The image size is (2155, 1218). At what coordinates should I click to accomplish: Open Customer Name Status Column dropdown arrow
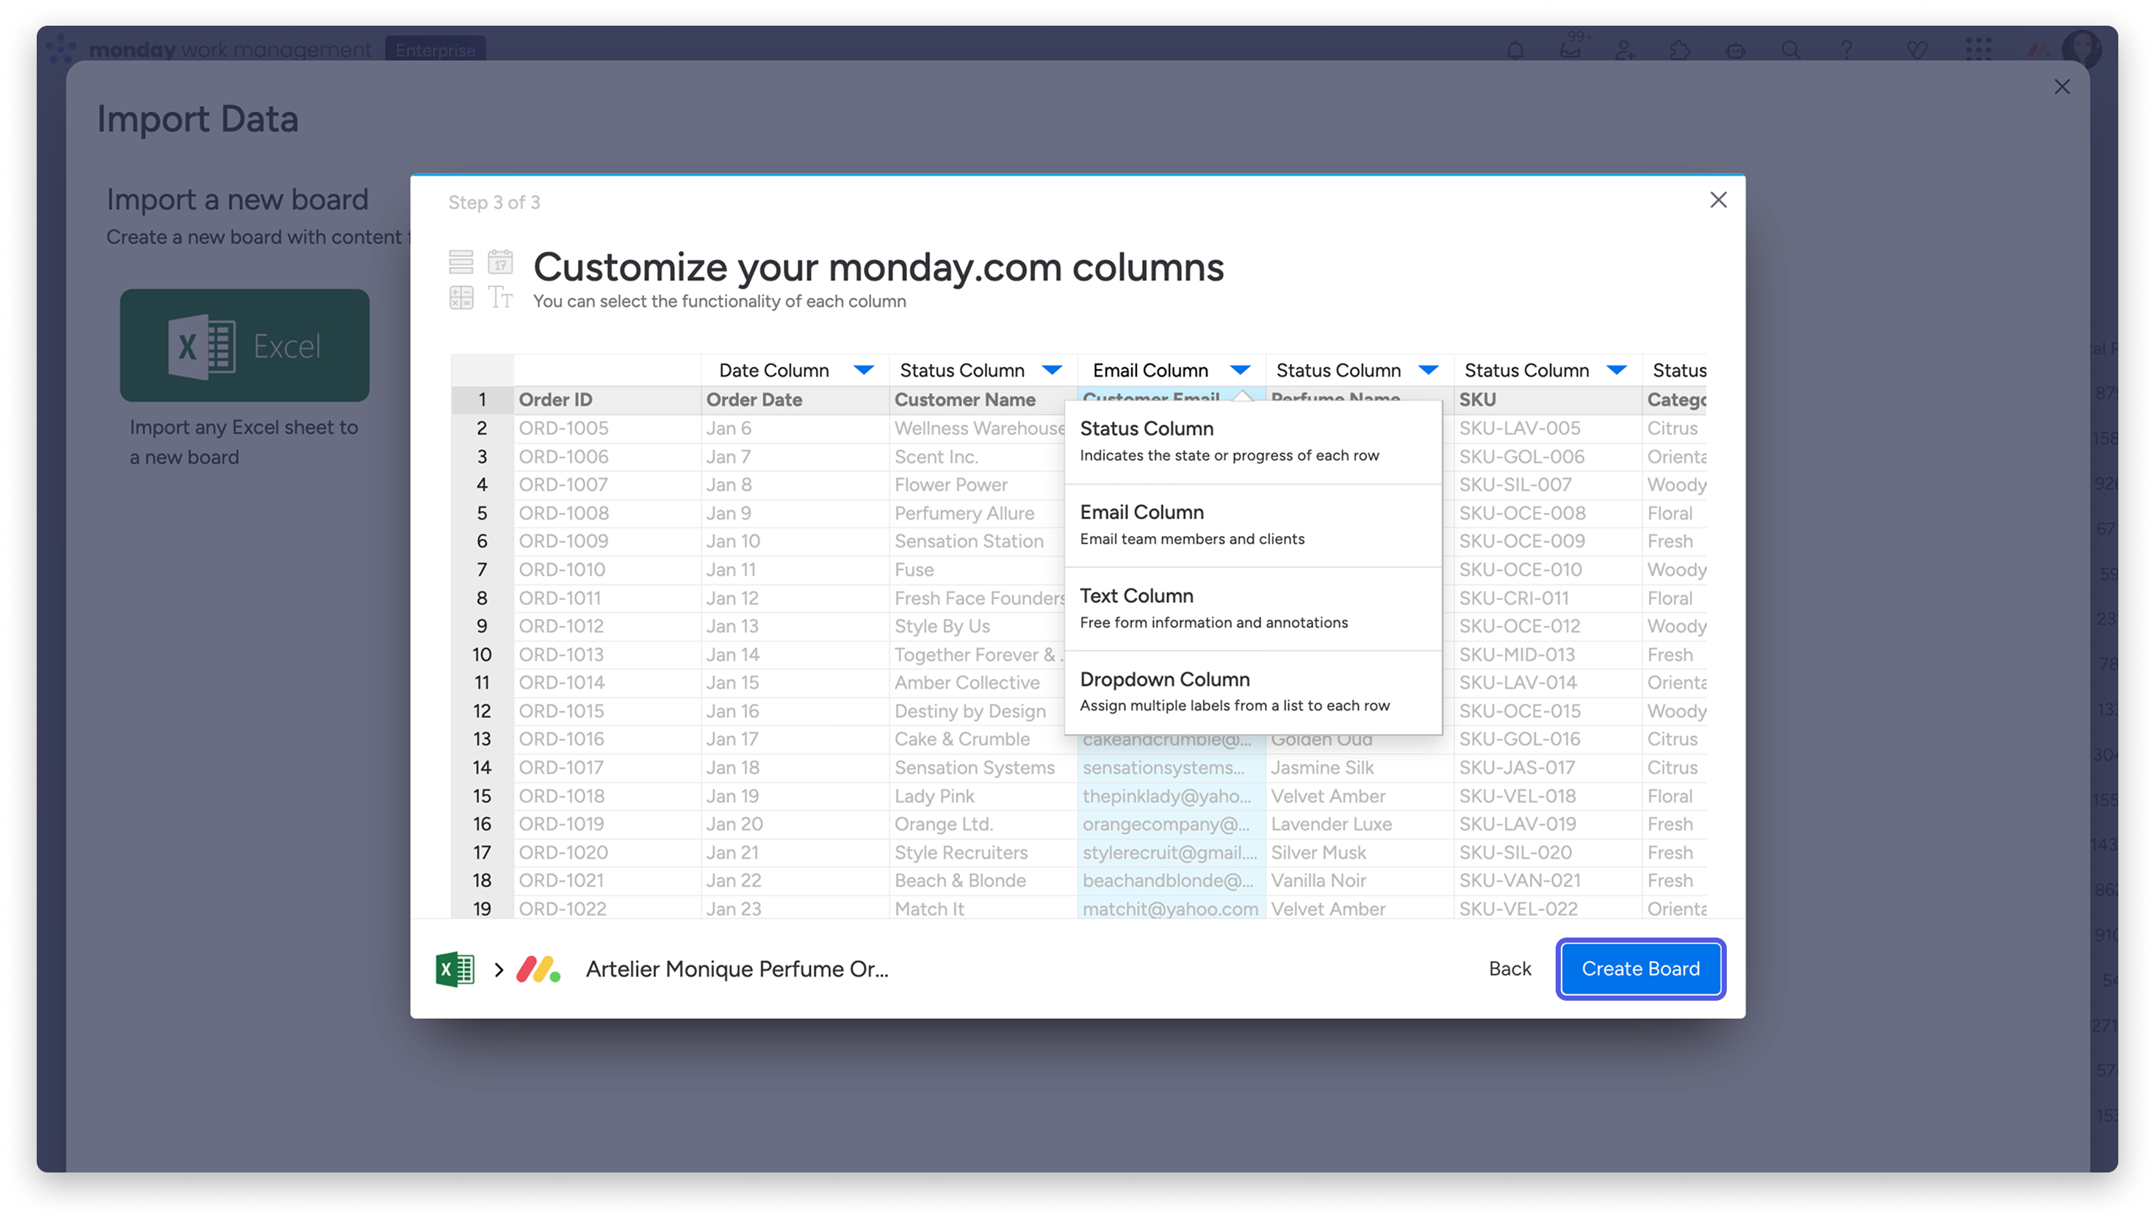tap(1052, 370)
